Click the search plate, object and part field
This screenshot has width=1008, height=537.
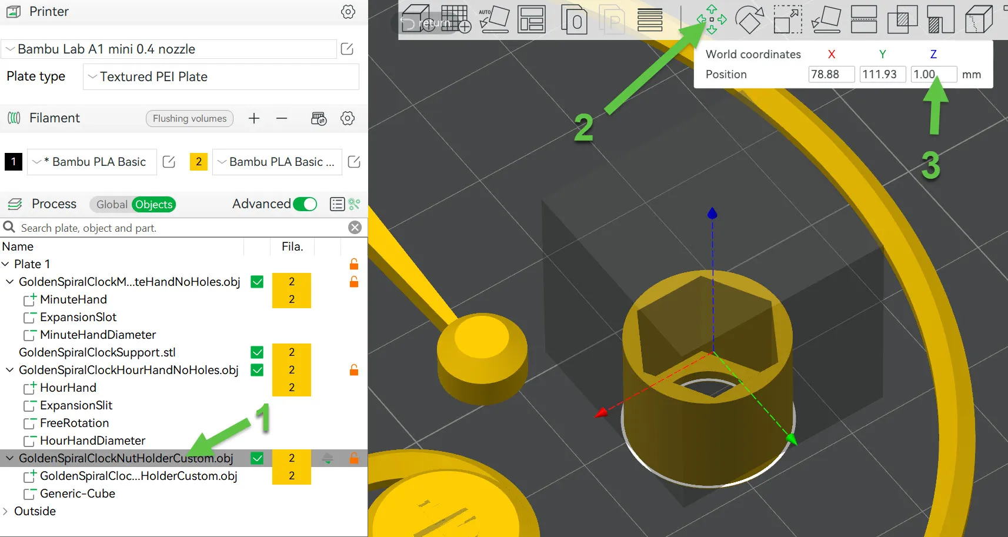point(182,228)
